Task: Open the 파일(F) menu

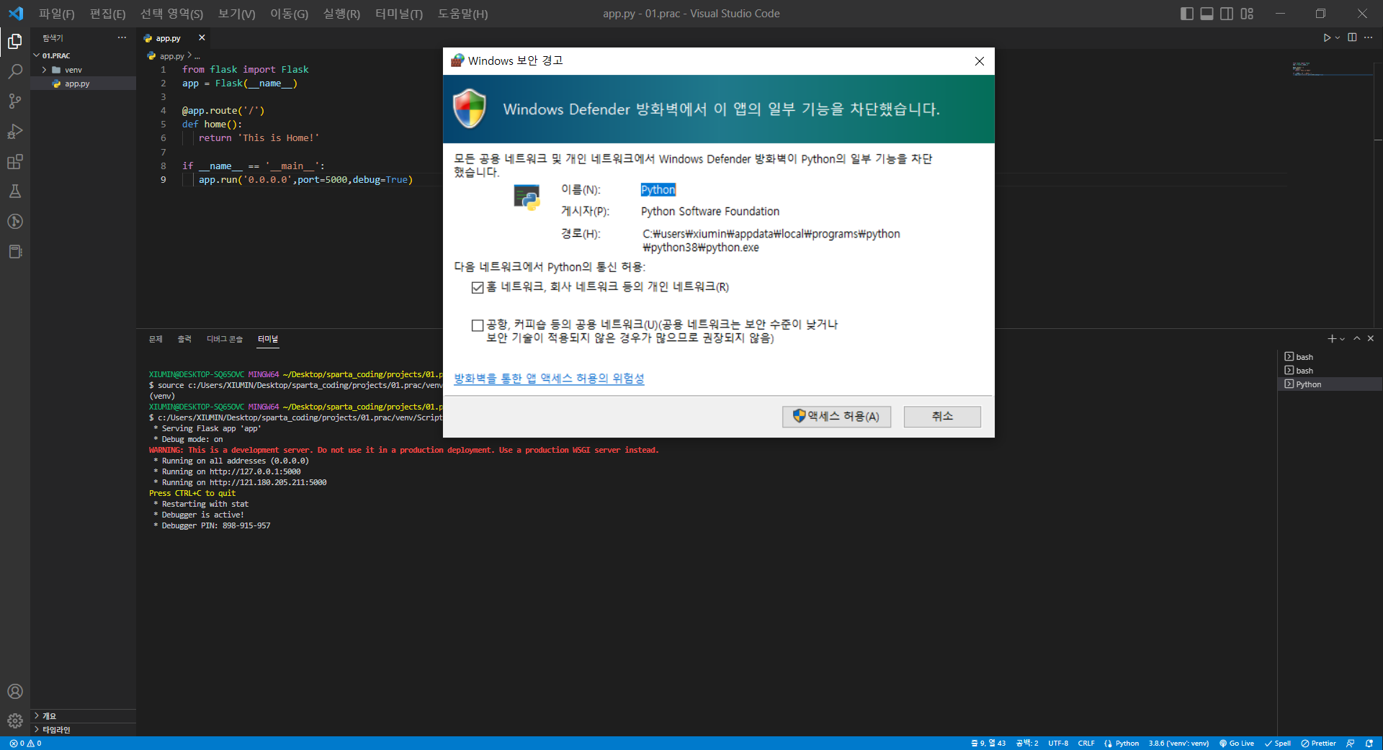Action: 56,14
